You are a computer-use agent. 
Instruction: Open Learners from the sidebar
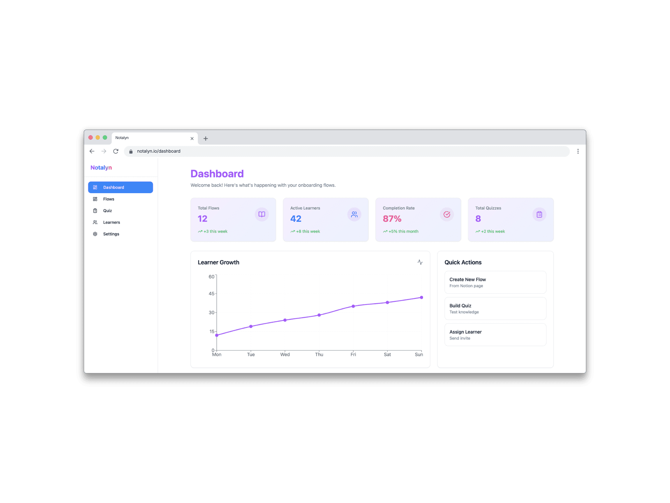click(111, 222)
